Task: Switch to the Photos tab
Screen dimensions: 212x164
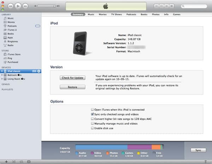Action: coord(155,14)
